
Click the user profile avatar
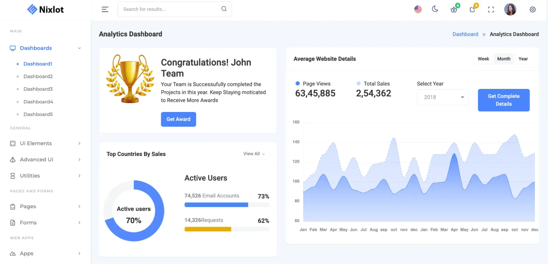[510, 10]
